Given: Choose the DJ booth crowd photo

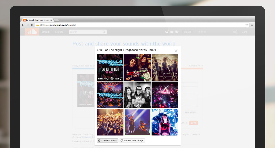Looking at the screenshot, I should tap(165, 68).
